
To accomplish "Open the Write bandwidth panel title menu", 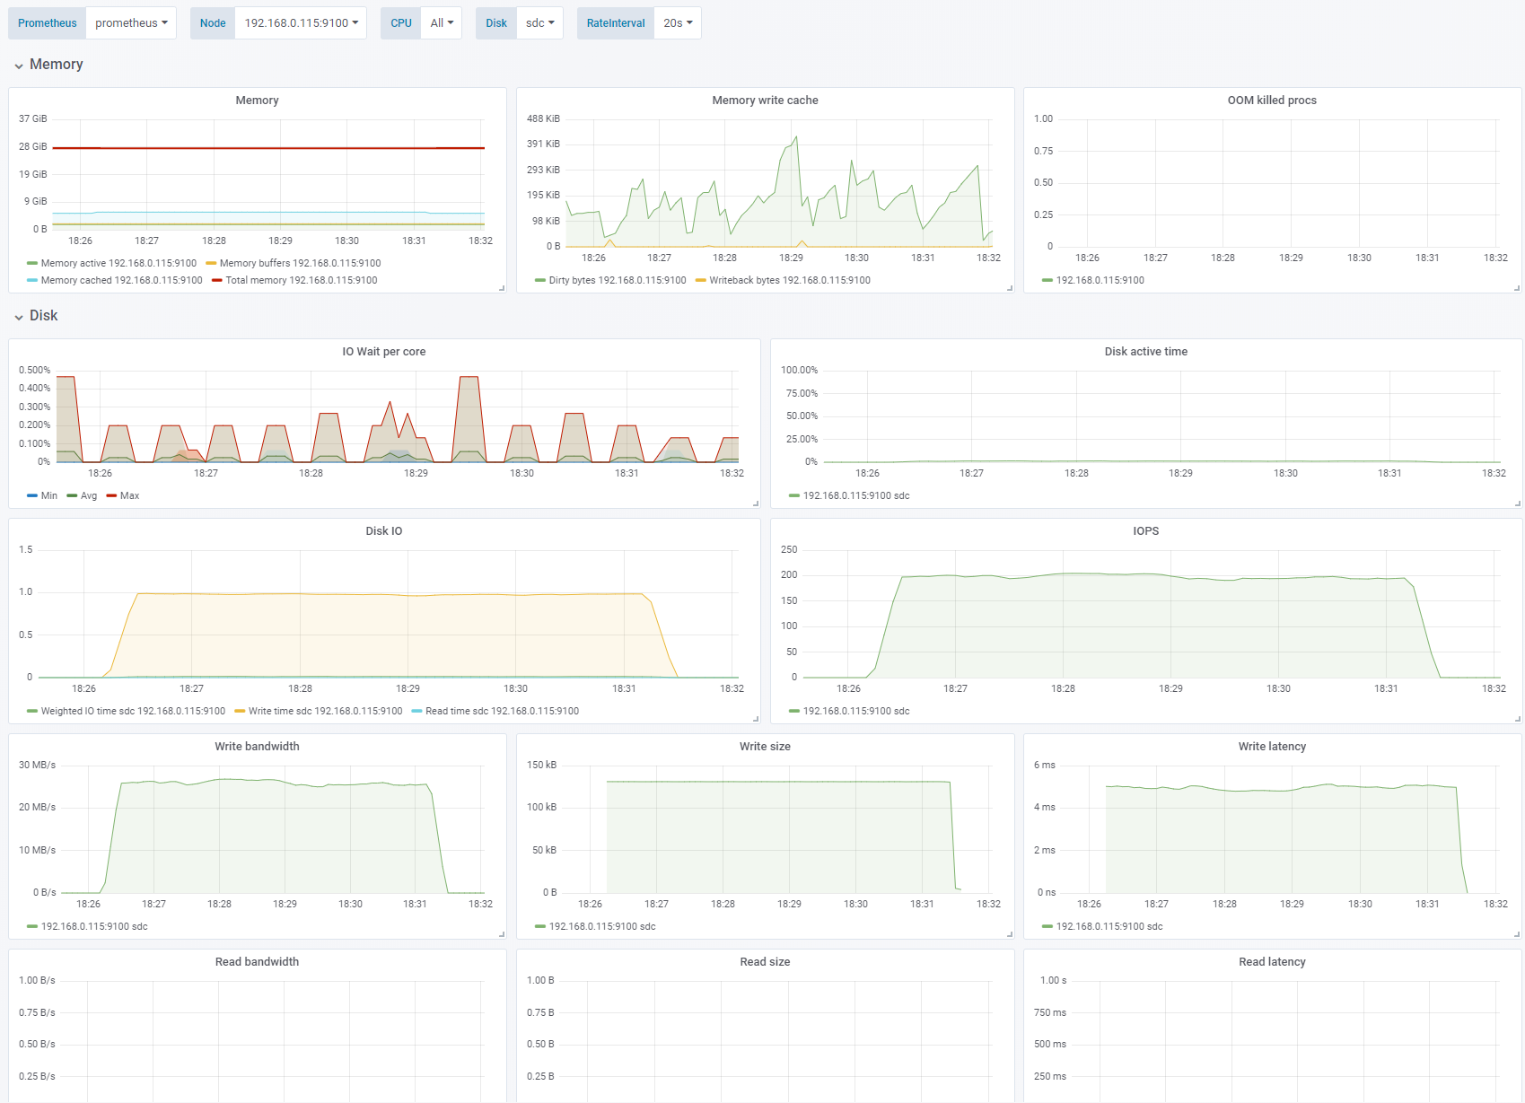I will tap(257, 747).
